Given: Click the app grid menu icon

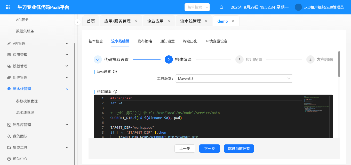Looking at the screenshot, I should pos(8,7).
